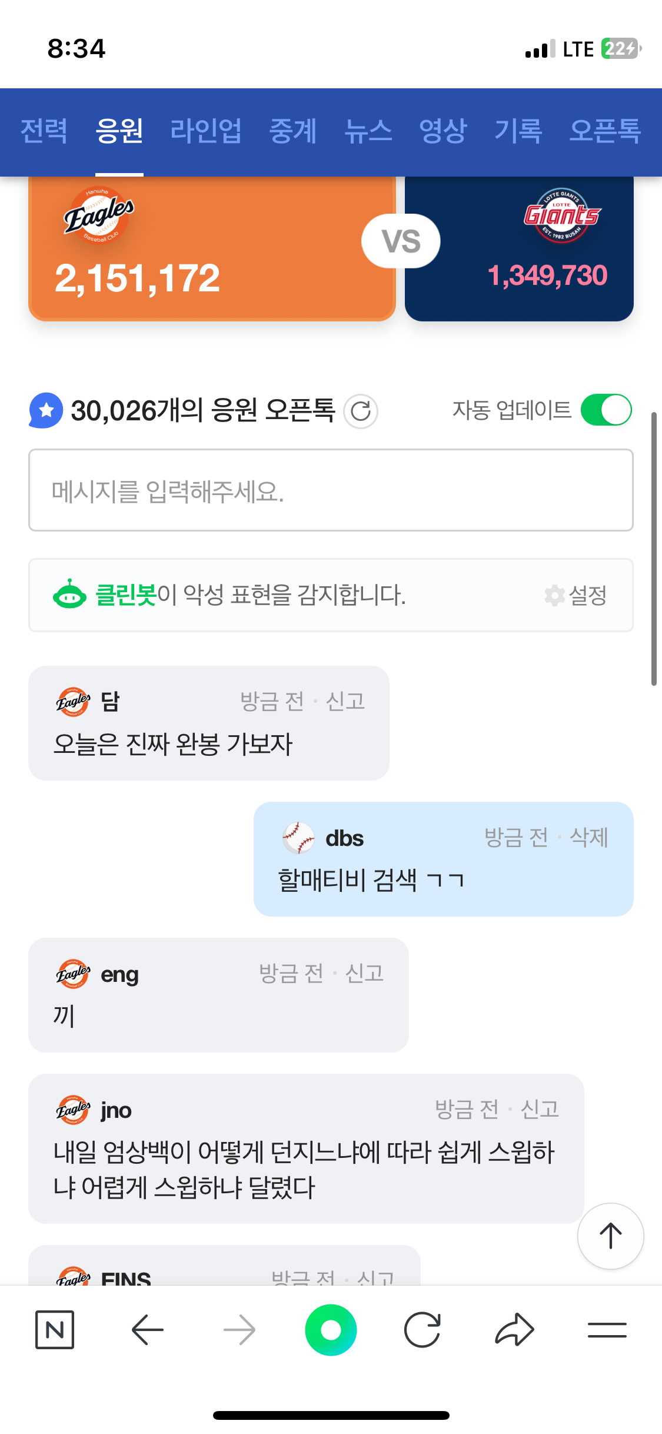Report jno's message with 신고

pyautogui.click(x=540, y=1109)
